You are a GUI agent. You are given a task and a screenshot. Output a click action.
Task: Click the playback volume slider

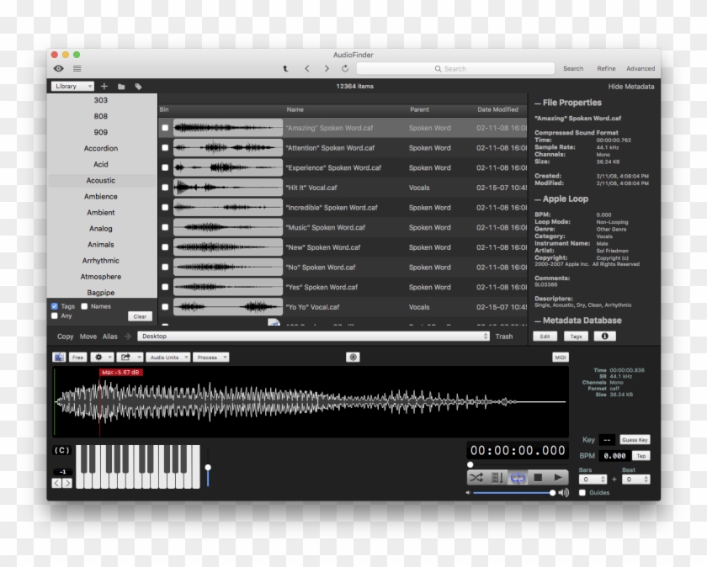[514, 493]
